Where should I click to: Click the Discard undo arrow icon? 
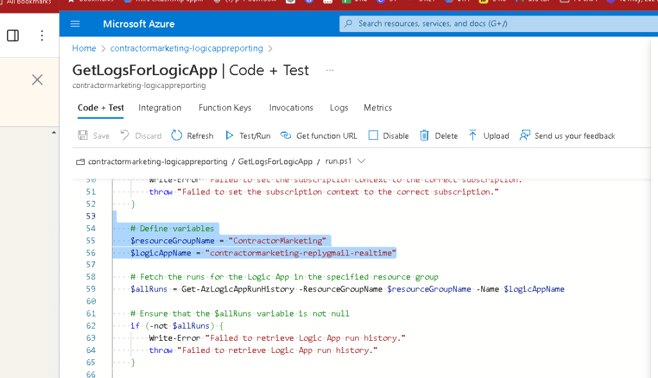pos(125,135)
